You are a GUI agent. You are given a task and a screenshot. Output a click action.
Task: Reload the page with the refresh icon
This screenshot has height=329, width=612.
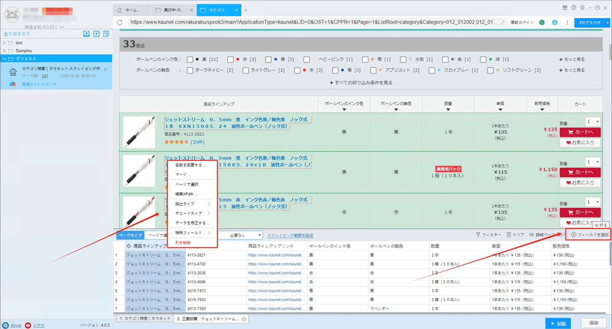click(x=120, y=22)
